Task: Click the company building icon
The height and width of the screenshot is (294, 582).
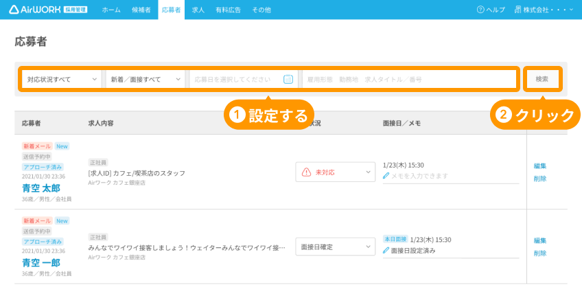Action: point(517,10)
